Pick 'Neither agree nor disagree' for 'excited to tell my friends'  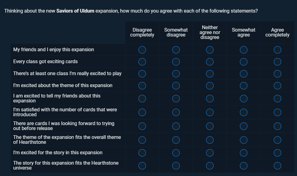210,98
